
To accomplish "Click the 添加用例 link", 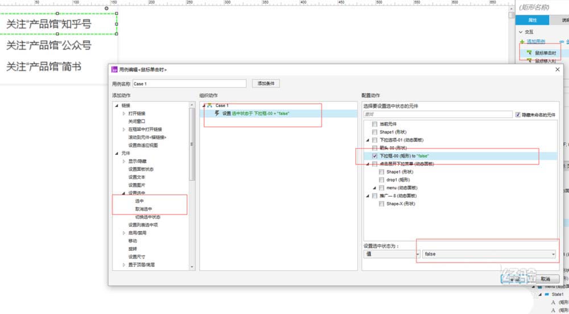I will coord(536,42).
